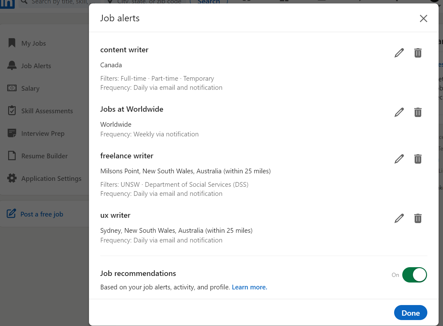Screen dimensions: 443x326
Task: Open Resume Builder from sidebar
Action: 44,156
